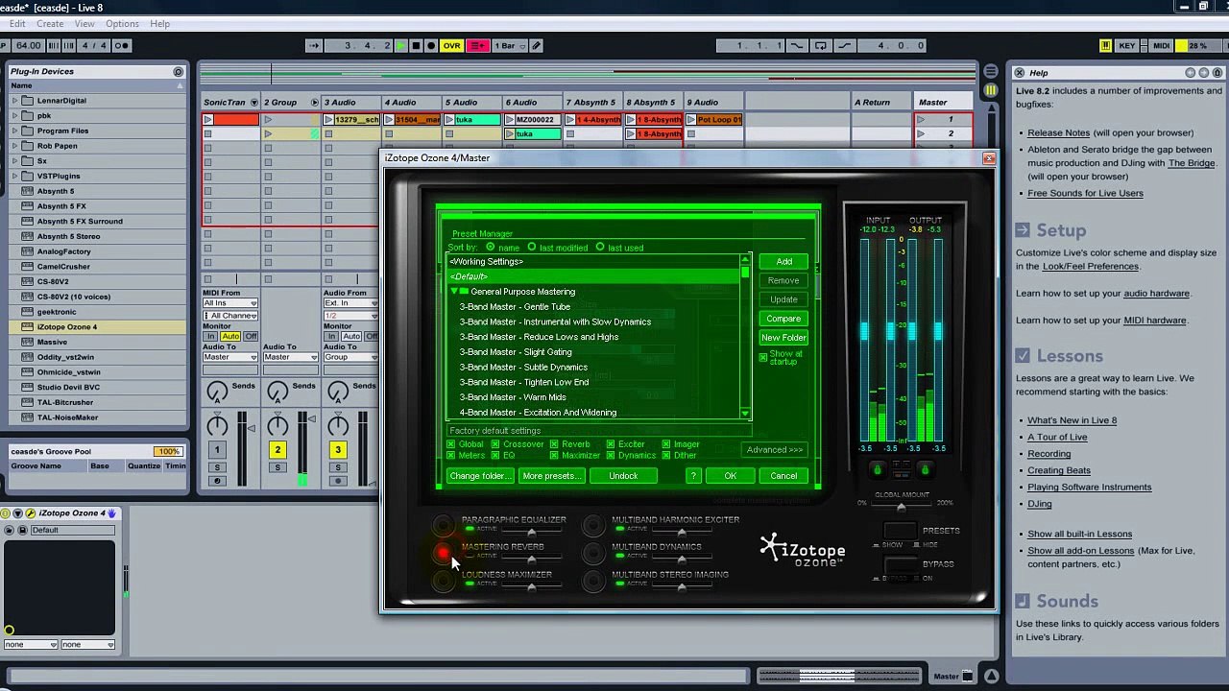Sort presets by last used
Viewport: 1229px width, 691px height.
(x=600, y=248)
